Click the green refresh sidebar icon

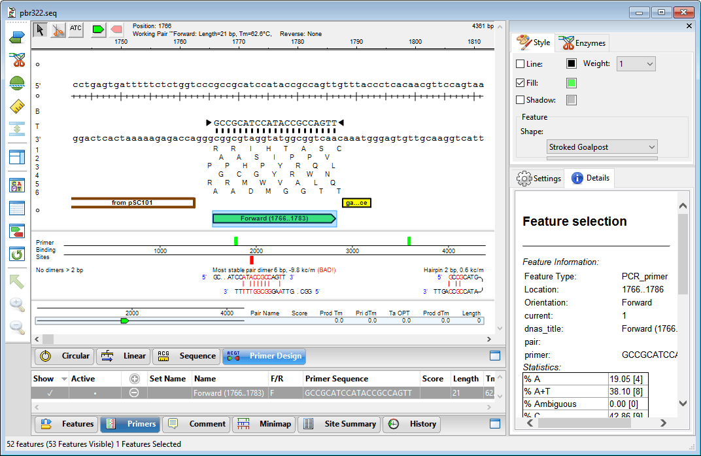(x=17, y=254)
